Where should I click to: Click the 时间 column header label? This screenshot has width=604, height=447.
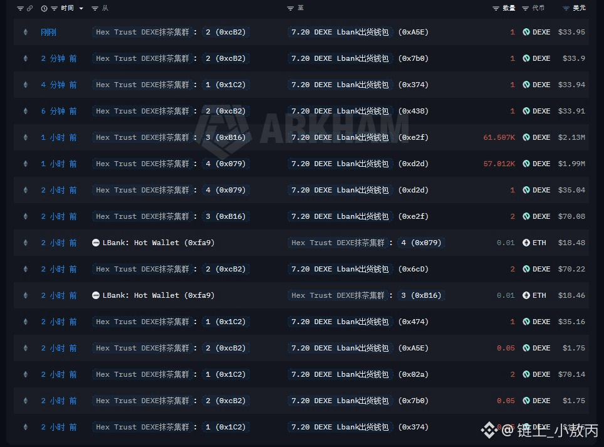point(68,8)
